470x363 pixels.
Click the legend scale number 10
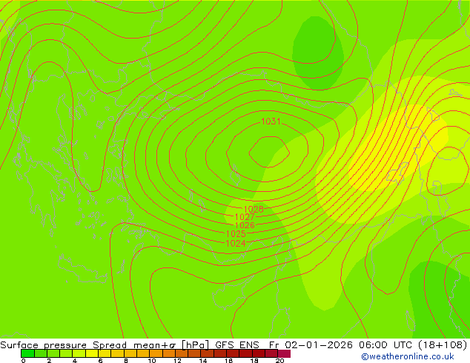tap(152, 361)
